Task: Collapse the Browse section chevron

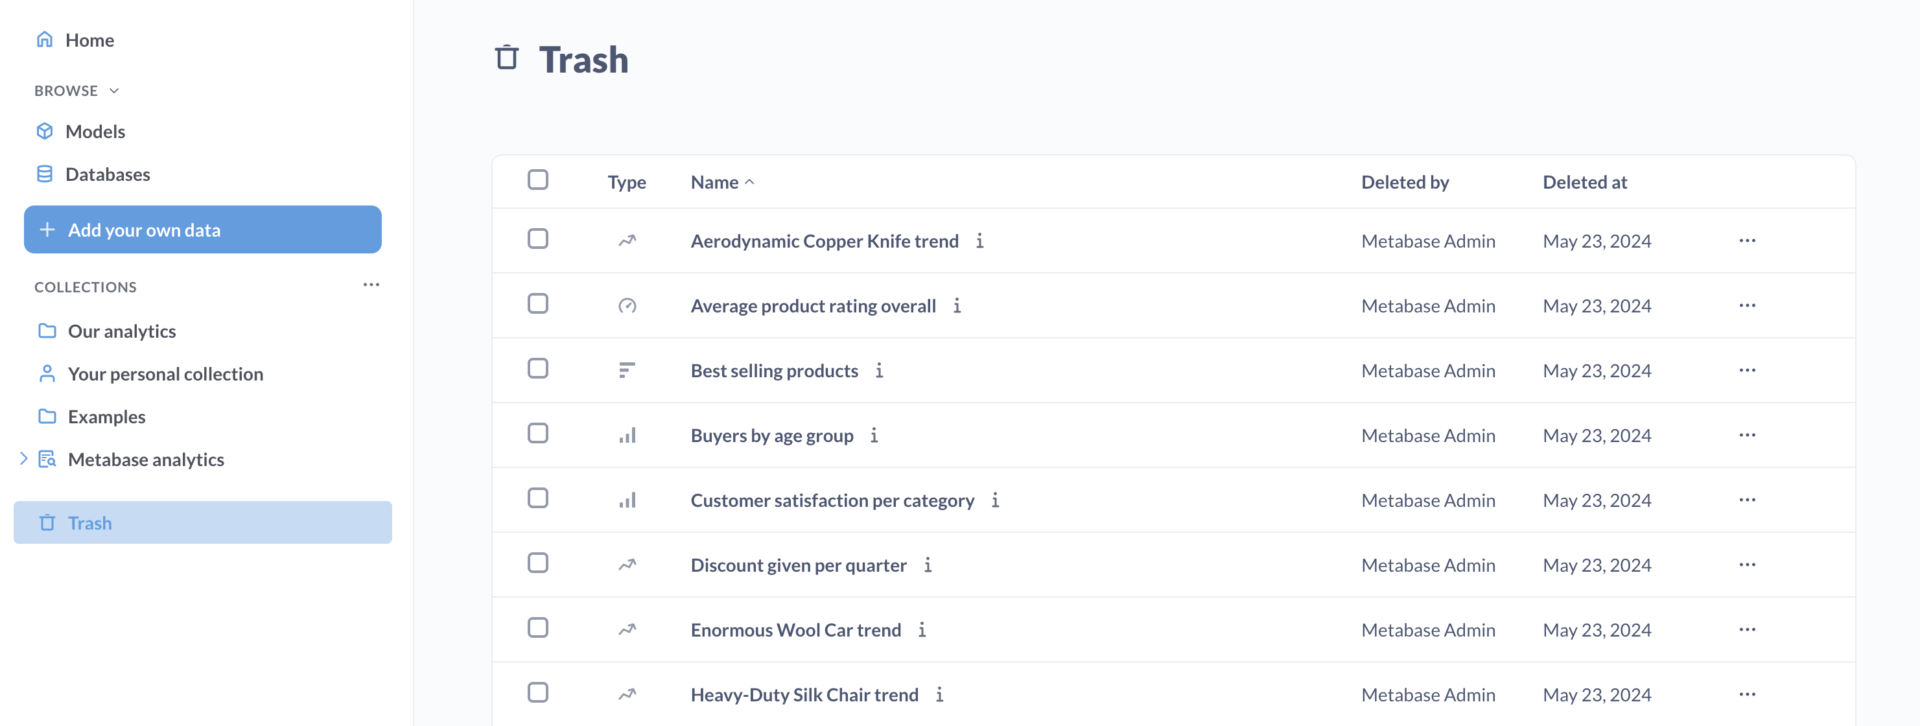Action: (114, 91)
